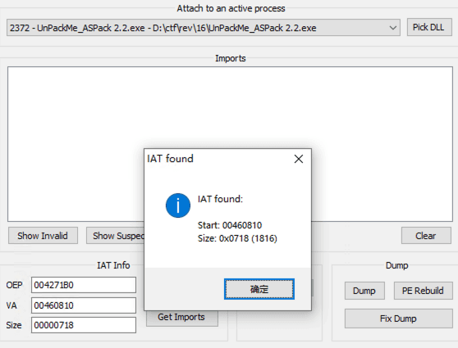This screenshot has width=458, height=348.
Task: Click Show Invalid imports button
Action: point(43,236)
